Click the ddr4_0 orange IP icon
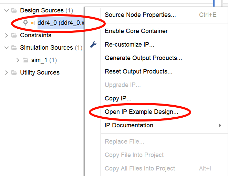 (32, 23)
